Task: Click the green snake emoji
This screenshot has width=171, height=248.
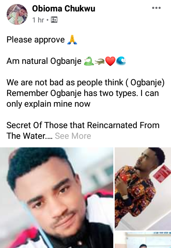Action: point(89,61)
